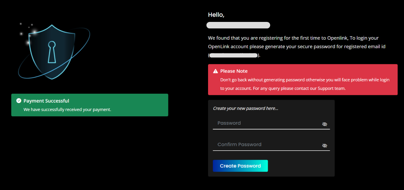Click the Payment Successful checkmark icon
Screen dimensions: 404x190
(19, 100)
